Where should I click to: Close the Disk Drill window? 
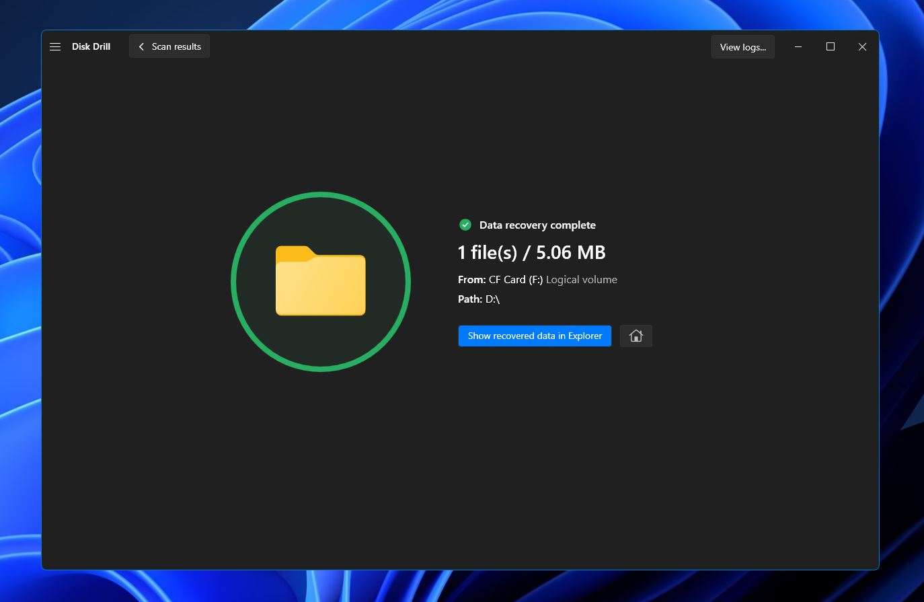[x=862, y=46]
